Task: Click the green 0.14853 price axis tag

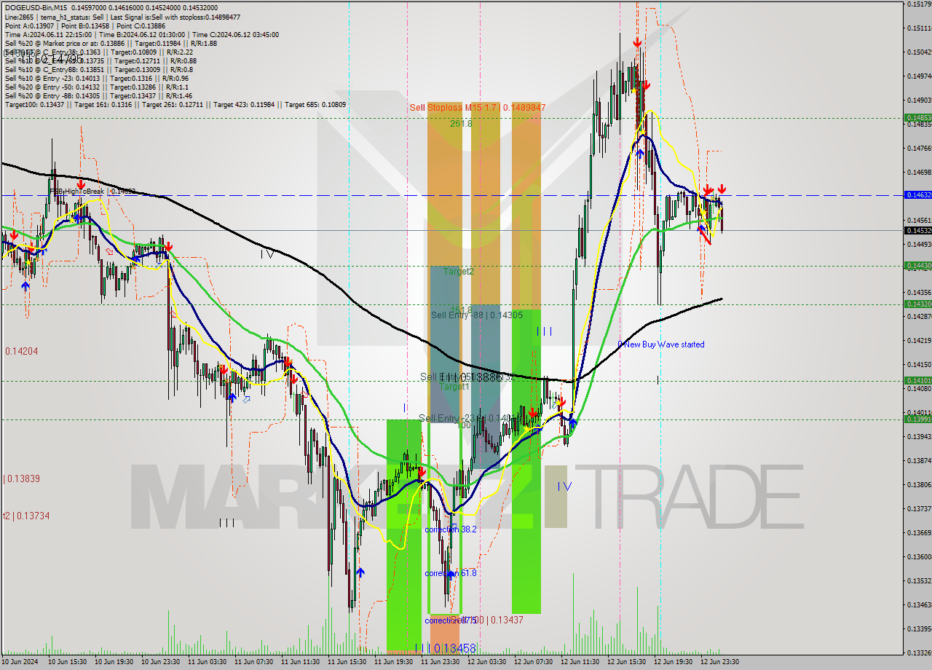Action: tap(918, 117)
